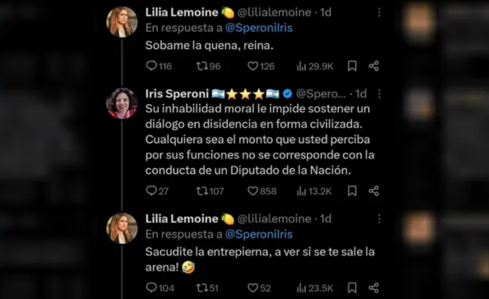
Task: Like the 'Sobame la quena' tweet
Action: coord(252,66)
